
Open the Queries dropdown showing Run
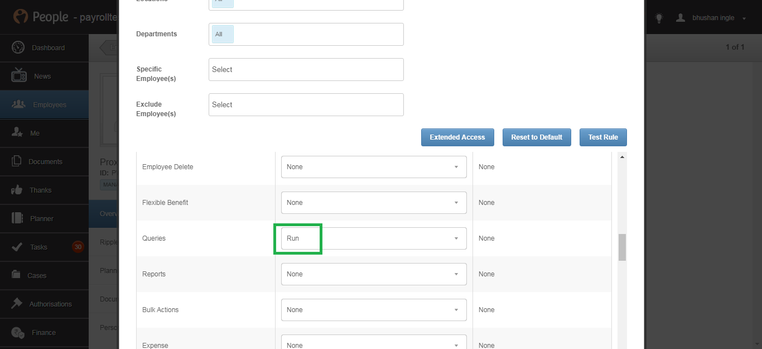pos(374,238)
